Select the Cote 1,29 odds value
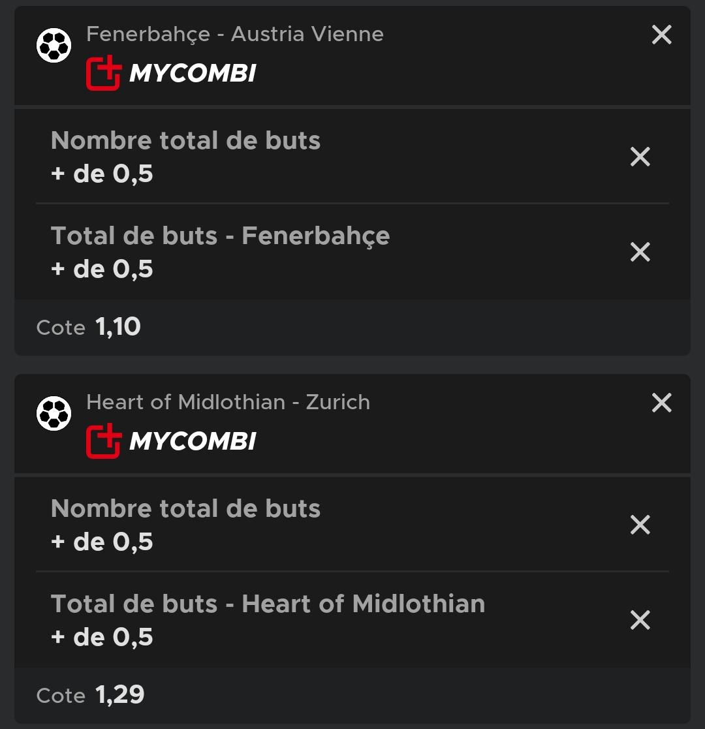705x729 pixels. point(120,695)
